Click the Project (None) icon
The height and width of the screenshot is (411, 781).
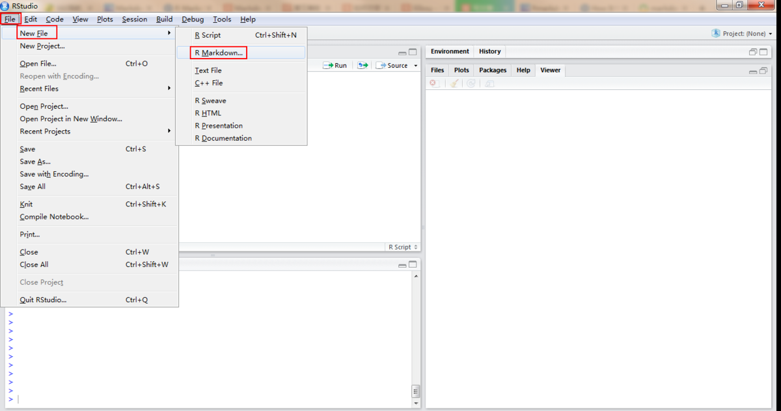point(716,33)
